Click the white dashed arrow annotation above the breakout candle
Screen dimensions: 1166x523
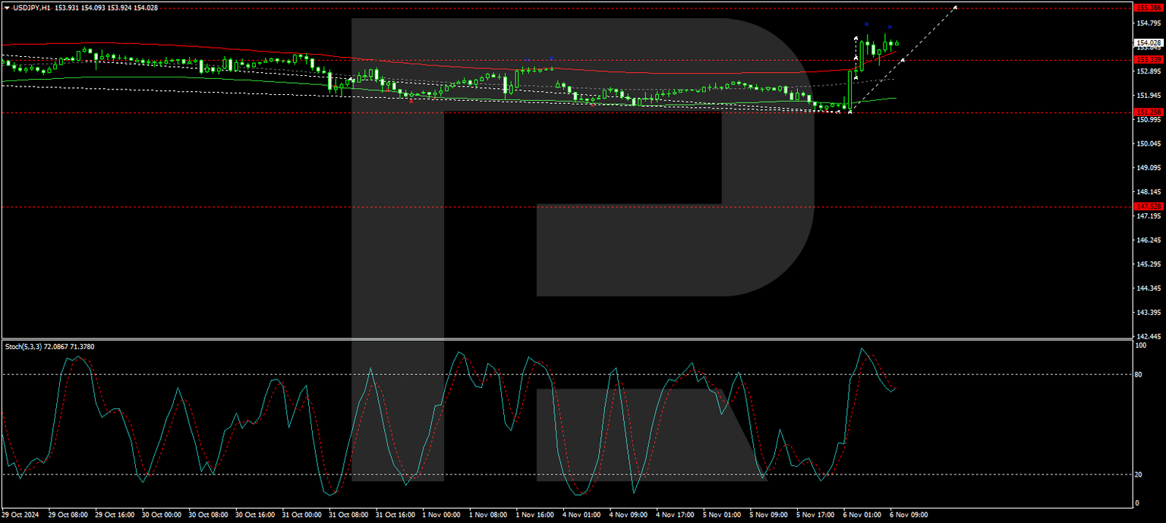856,38
